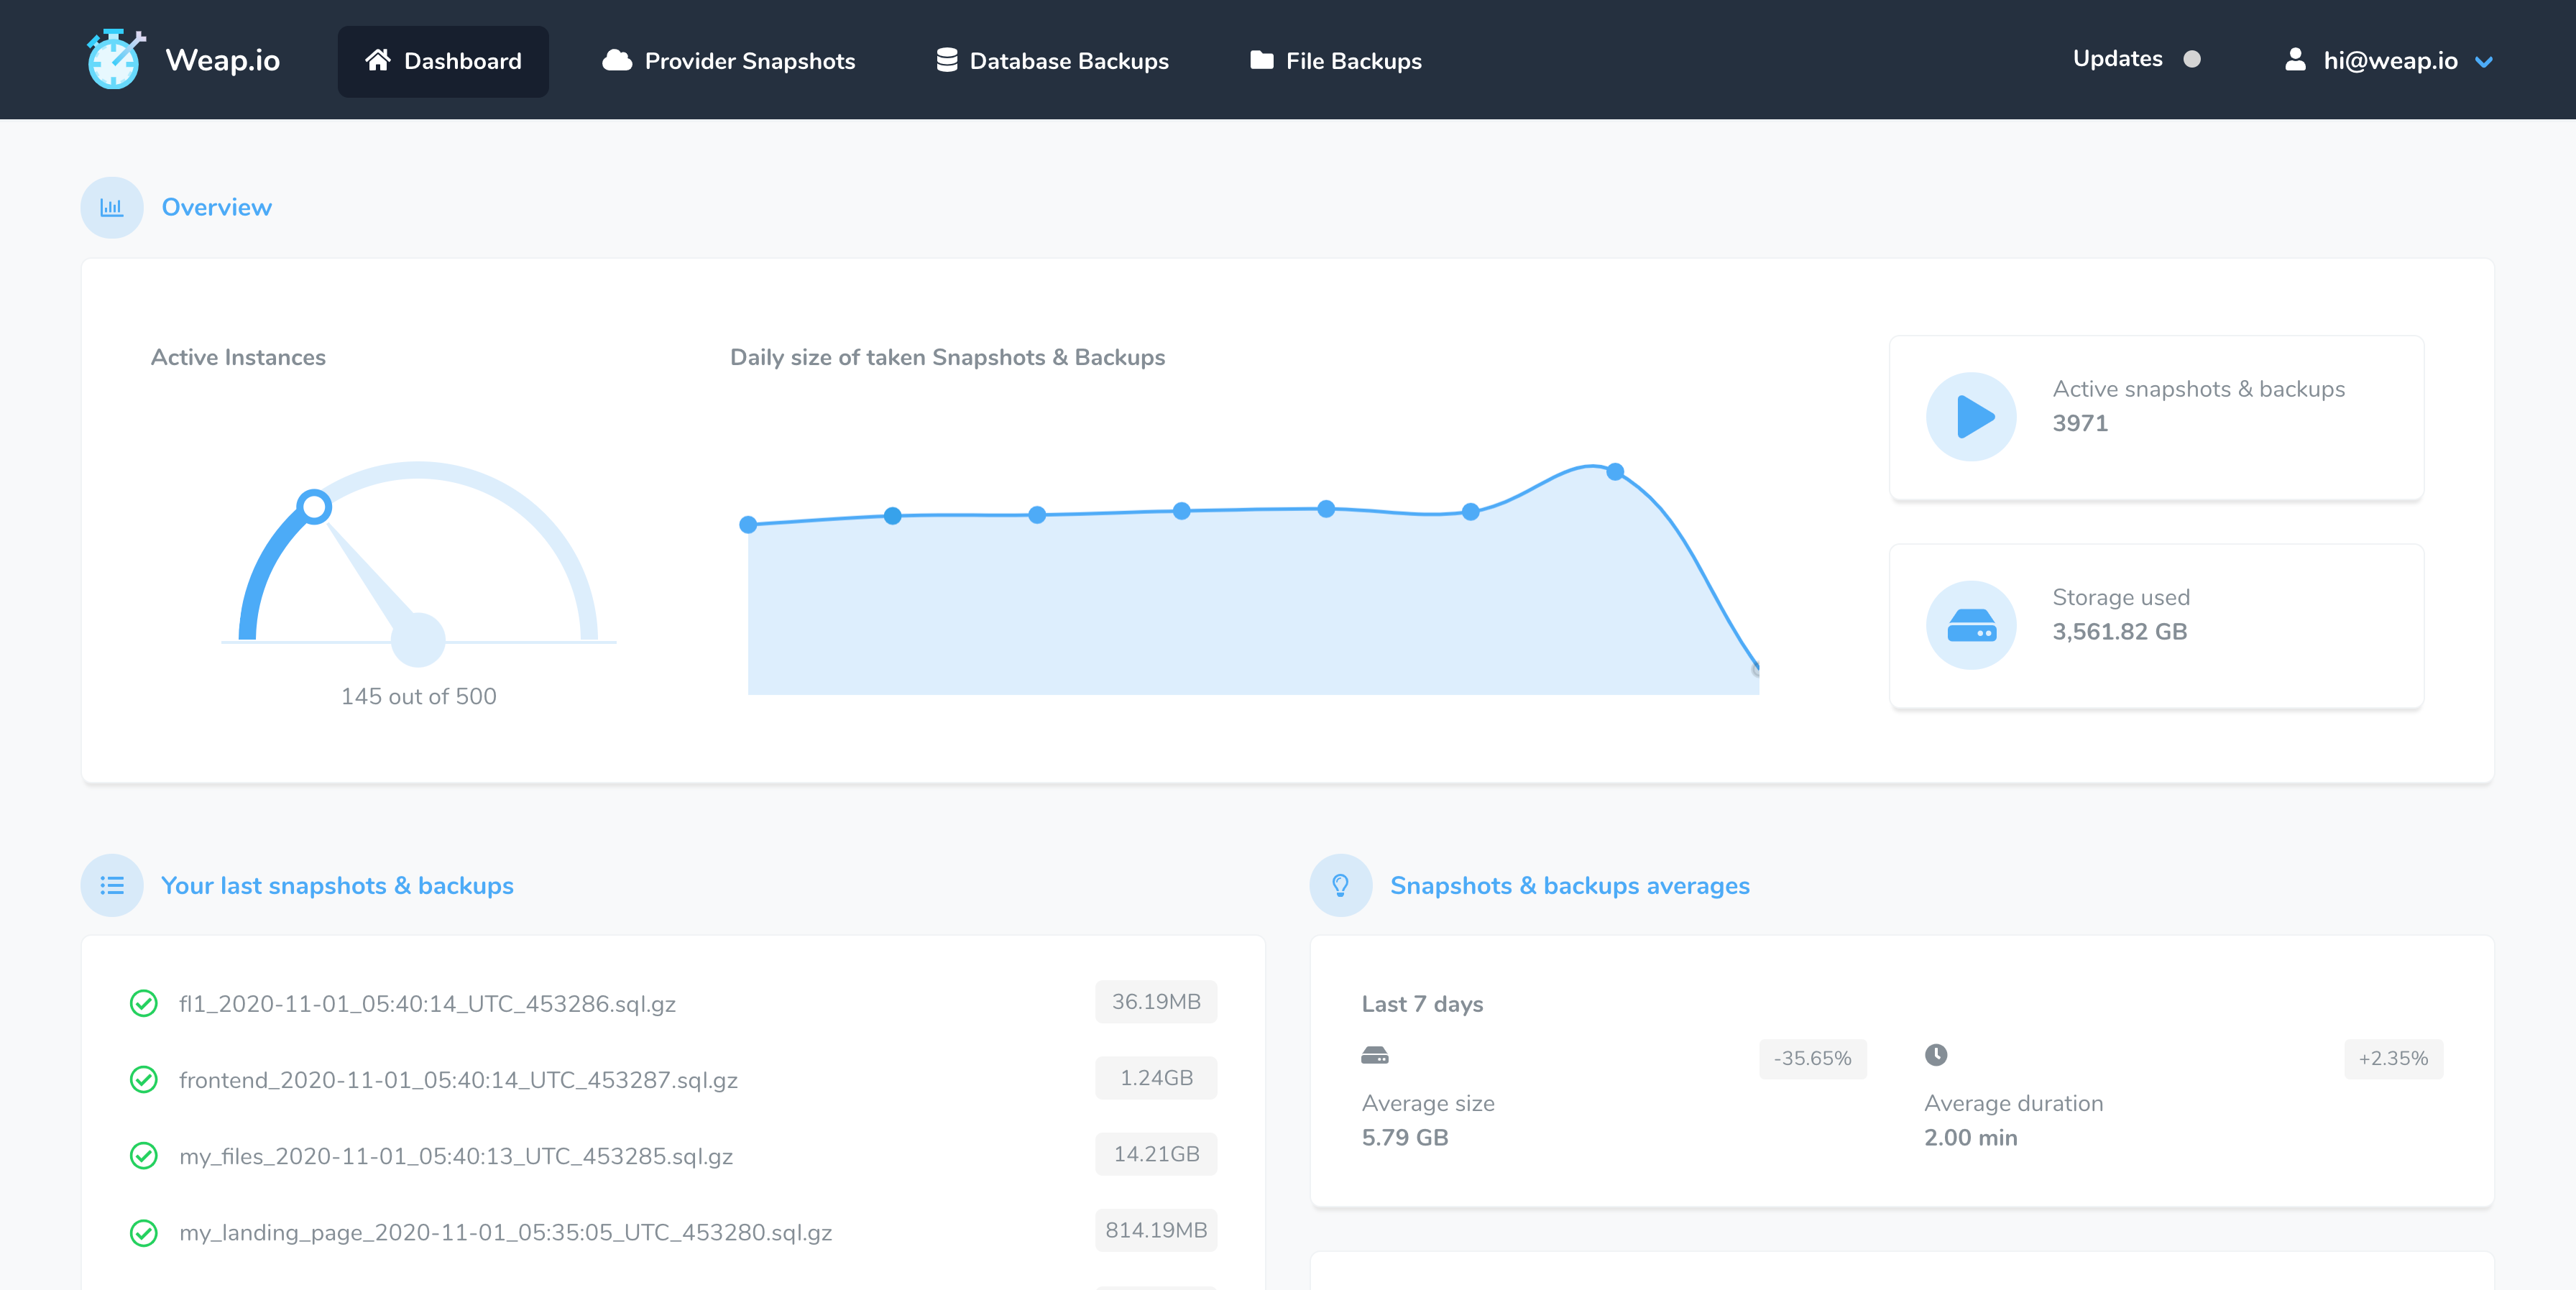Click the Overview bar chart icon

pyautogui.click(x=112, y=207)
